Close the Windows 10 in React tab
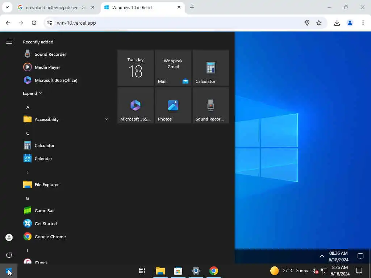 (179, 7)
